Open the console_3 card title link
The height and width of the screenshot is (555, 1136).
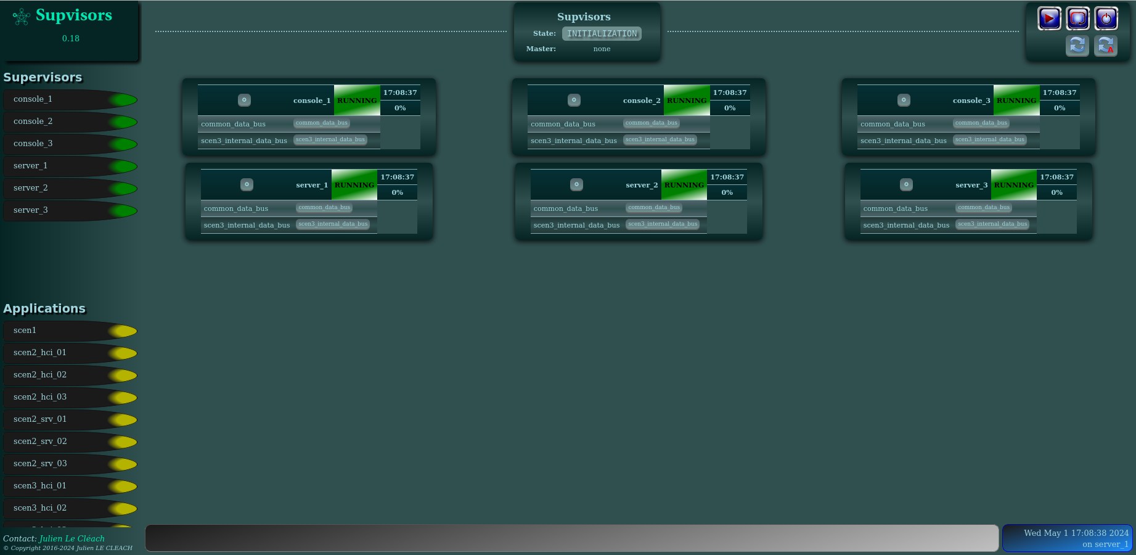(x=971, y=101)
